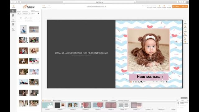The width and height of the screenshot is (199, 112).
Task: Open the pages 8-9 spread thumbnail
Action: click(111, 105)
